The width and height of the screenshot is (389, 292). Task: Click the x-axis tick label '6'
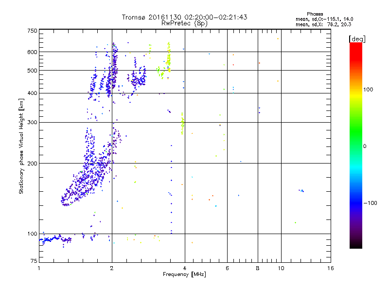227,268
